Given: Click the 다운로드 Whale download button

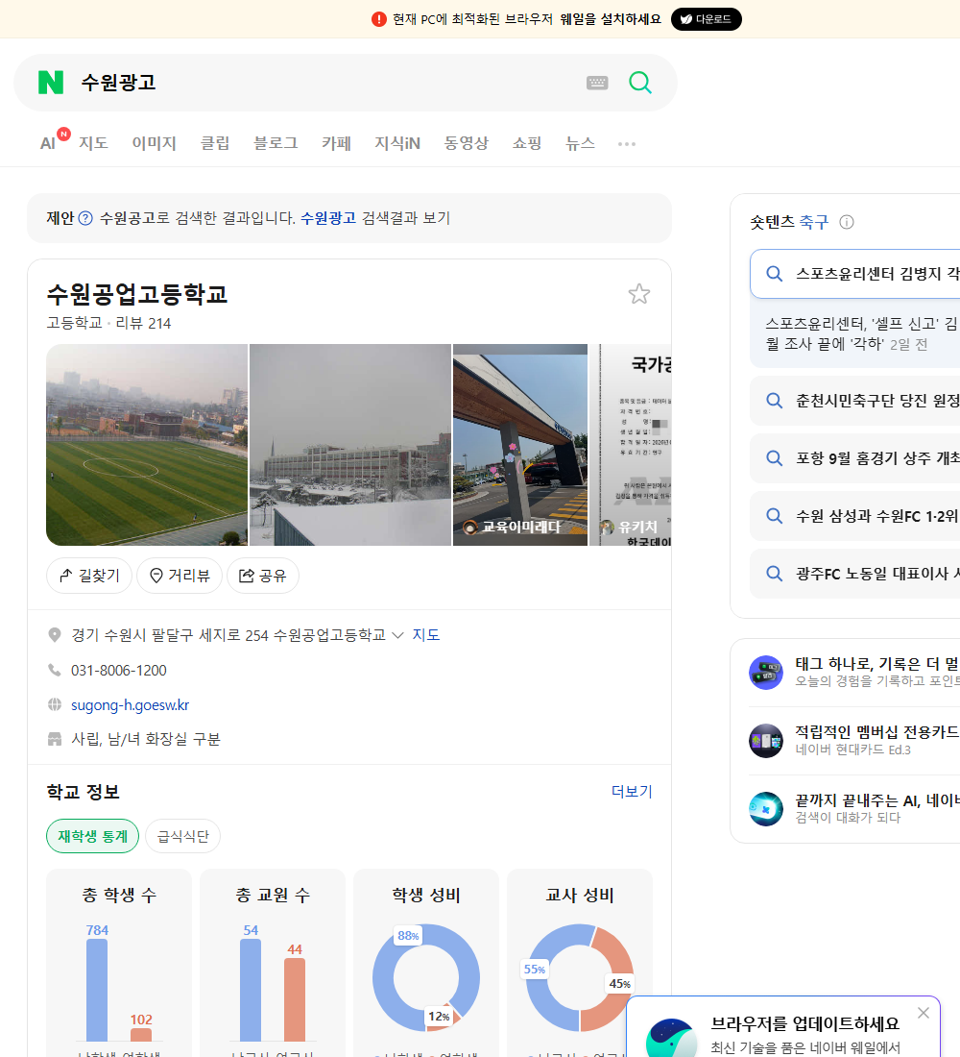Looking at the screenshot, I should click(x=706, y=19).
